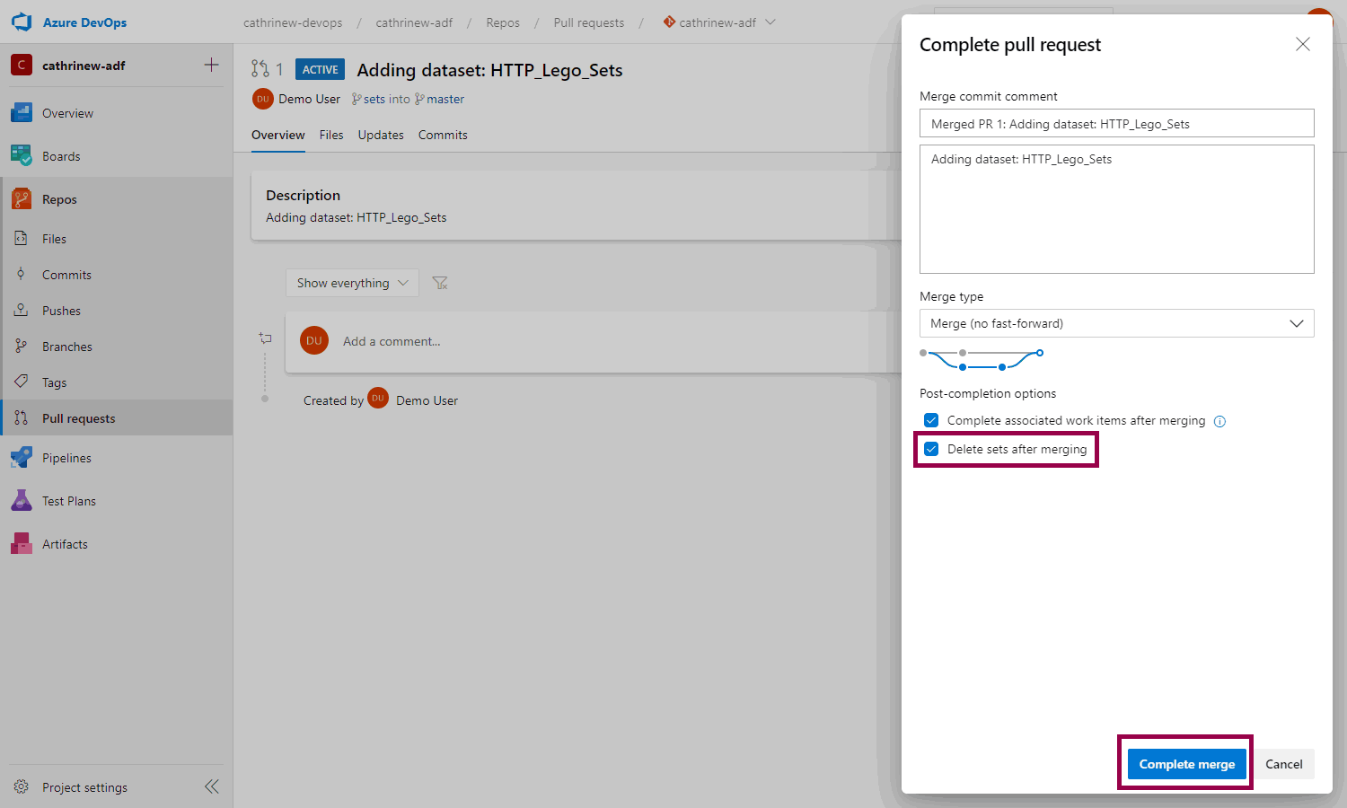Click the Azure DevOps logo icon

(22, 22)
